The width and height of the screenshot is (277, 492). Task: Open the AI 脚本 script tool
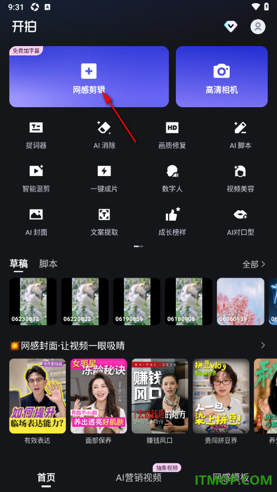click(241, 136)
